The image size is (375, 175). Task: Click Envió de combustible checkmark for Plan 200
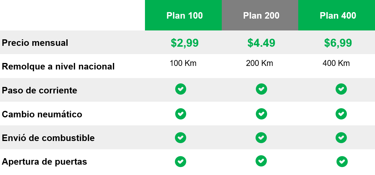tap(261, 137)
